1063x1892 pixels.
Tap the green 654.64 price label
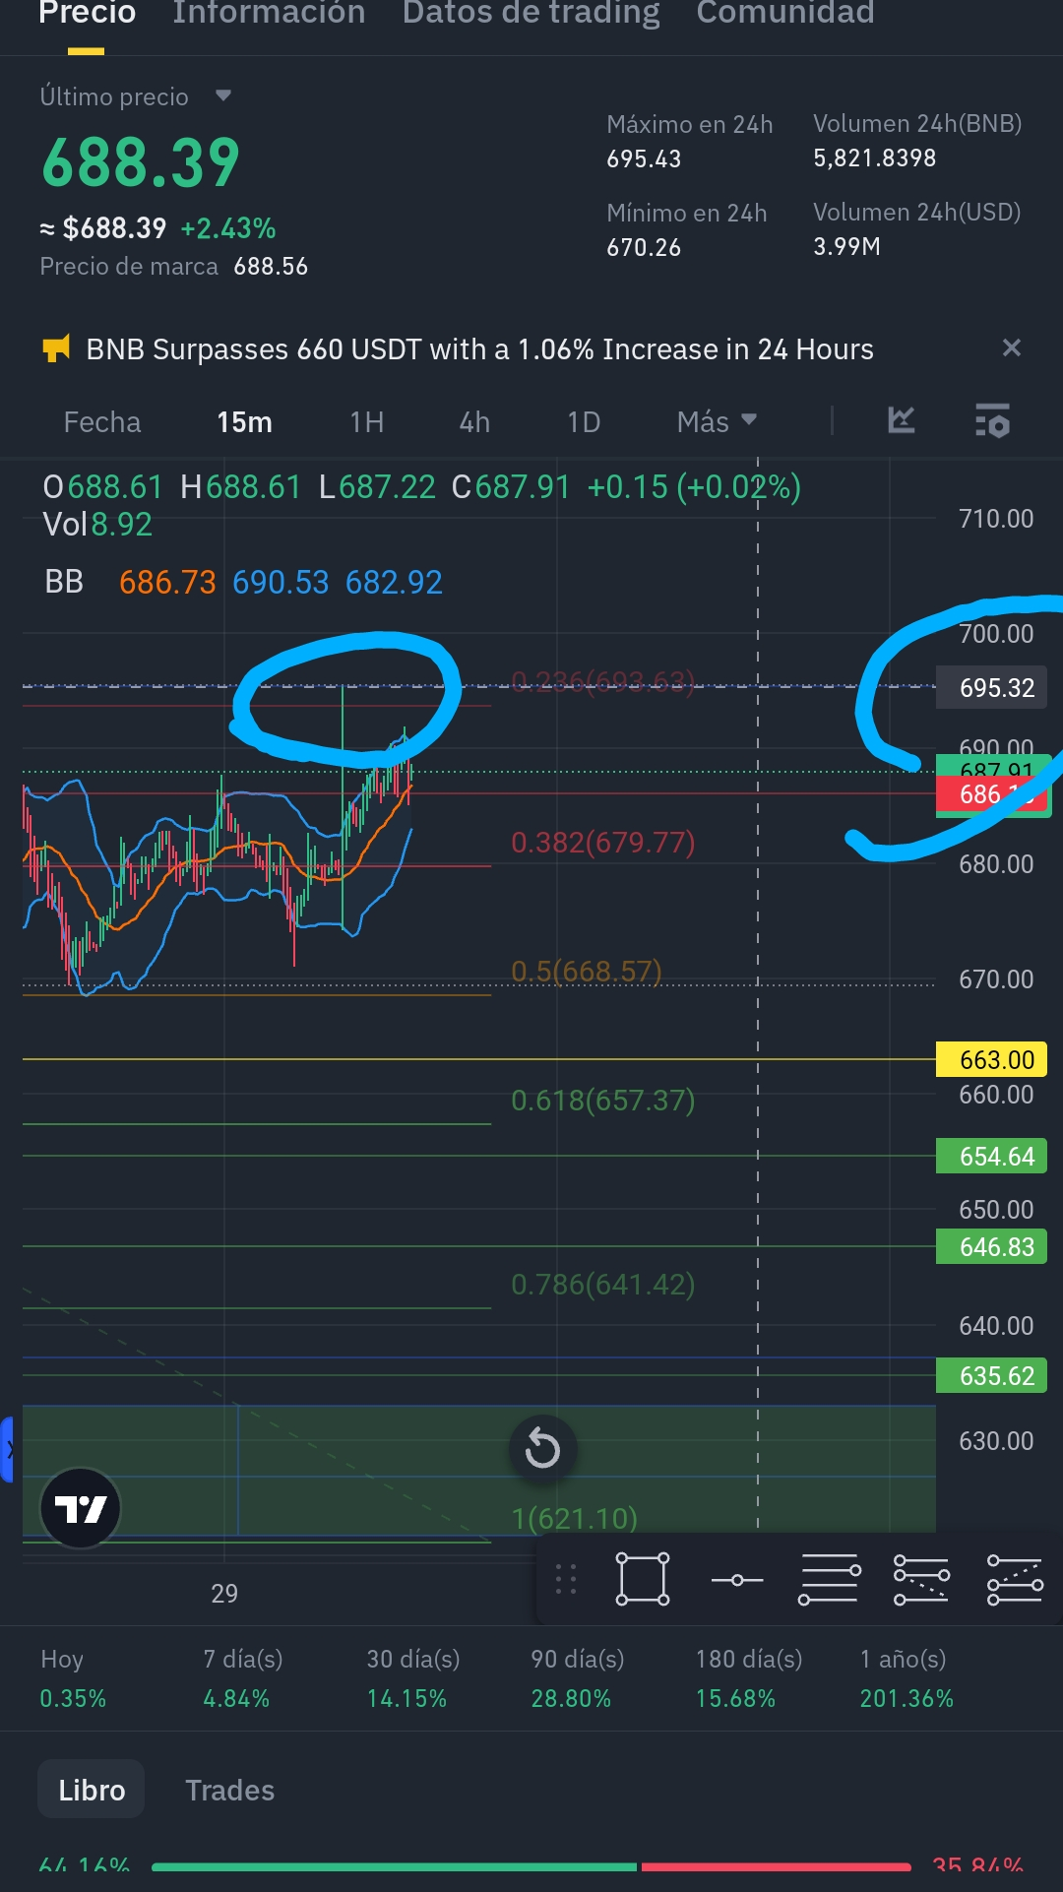991,1156
